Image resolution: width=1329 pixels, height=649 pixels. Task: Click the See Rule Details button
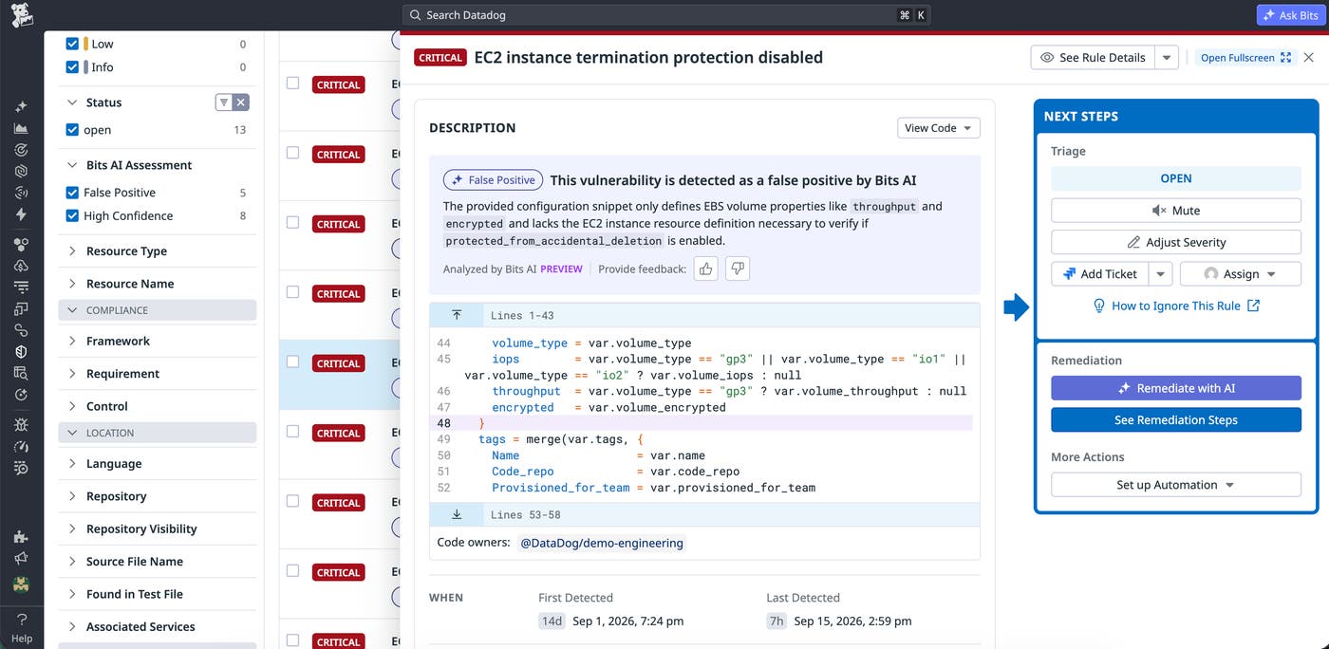pyautogui.click(x=1093, y=58)
